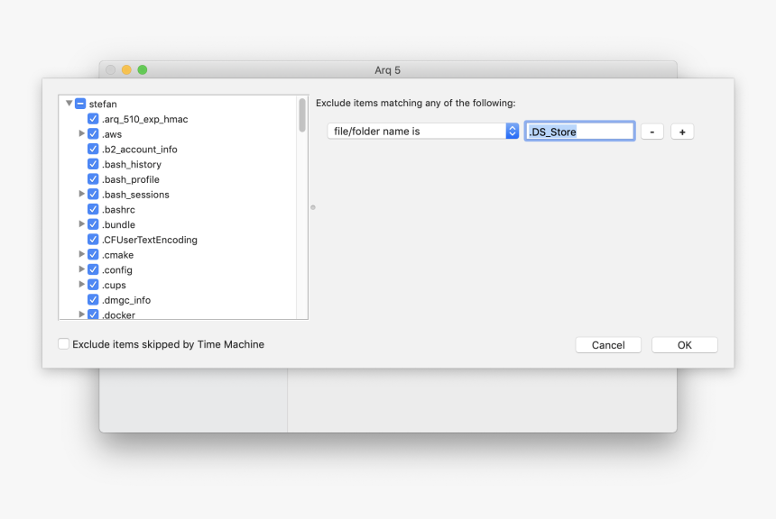
Task: Uncheck the .aws folder checkbox
Action: (93, 134)
